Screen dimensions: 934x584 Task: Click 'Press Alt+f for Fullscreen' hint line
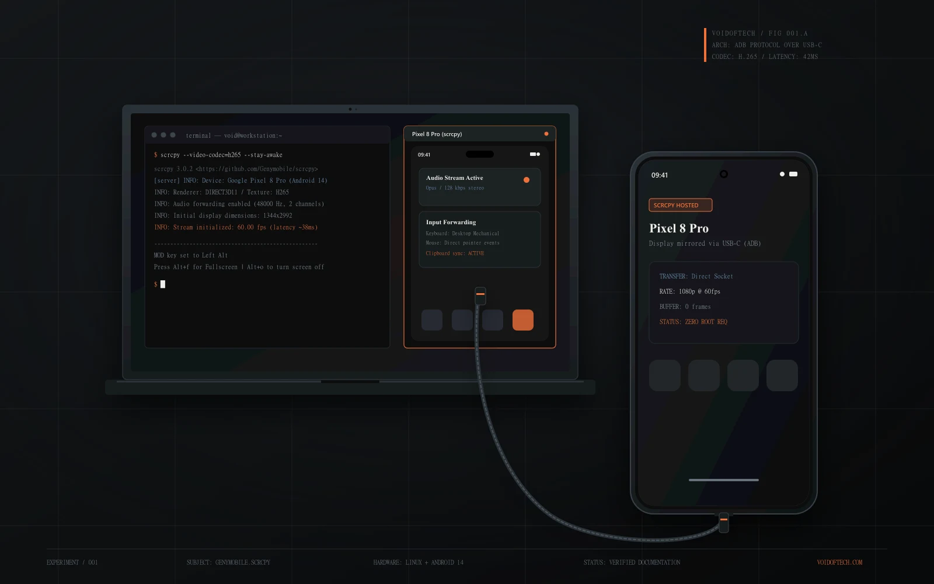(x=239, y=267)
